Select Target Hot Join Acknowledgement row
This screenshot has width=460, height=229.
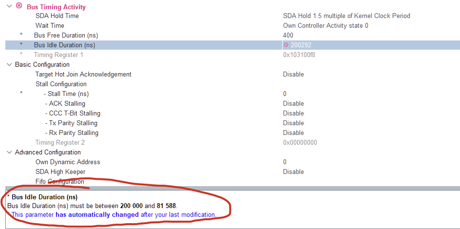tap(83, 74)
